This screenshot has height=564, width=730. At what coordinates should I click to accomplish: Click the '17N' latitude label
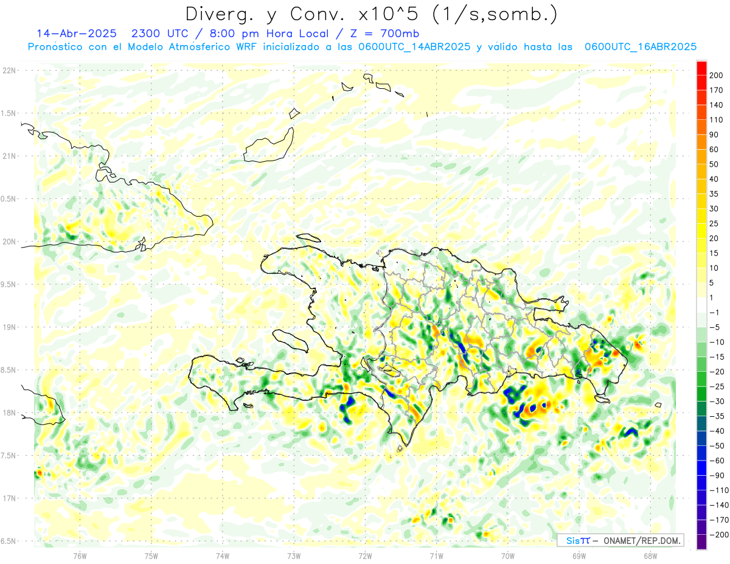point(9,498)
